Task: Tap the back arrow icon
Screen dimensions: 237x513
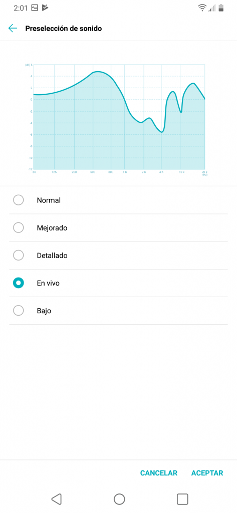Action: (13, 29)
